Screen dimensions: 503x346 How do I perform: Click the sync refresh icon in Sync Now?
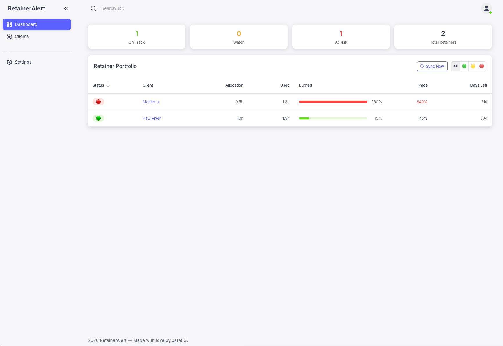(x=422, y=66)
